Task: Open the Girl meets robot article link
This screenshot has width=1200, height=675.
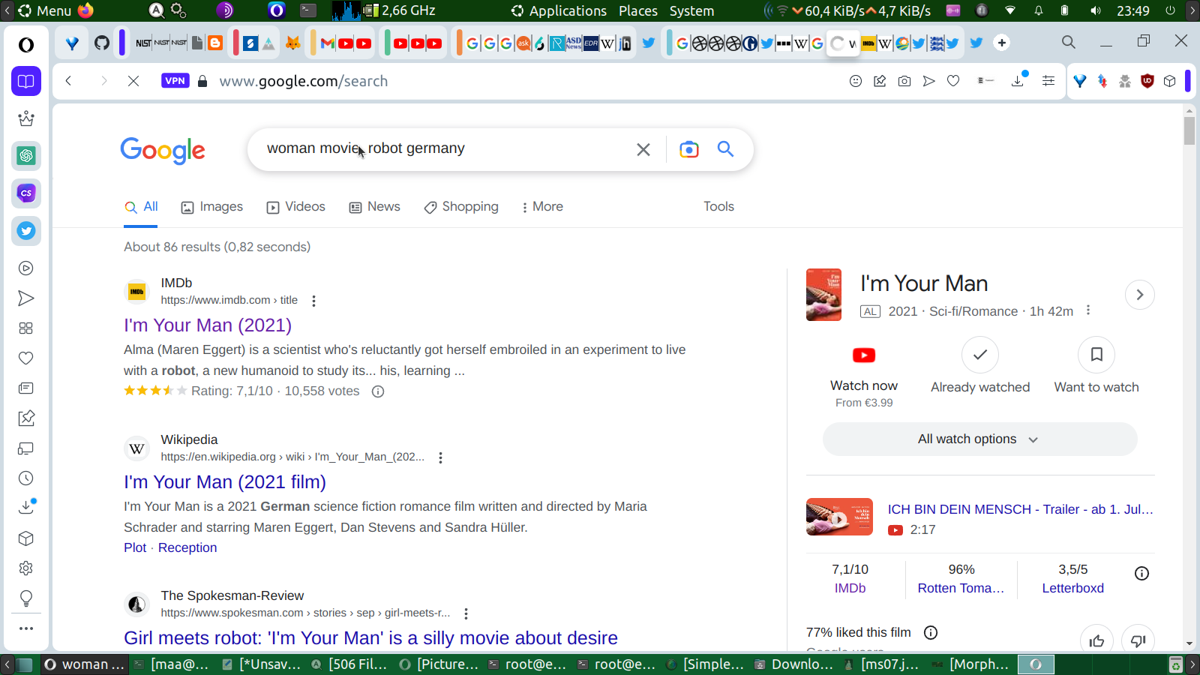Action: (x=370, y=638)
